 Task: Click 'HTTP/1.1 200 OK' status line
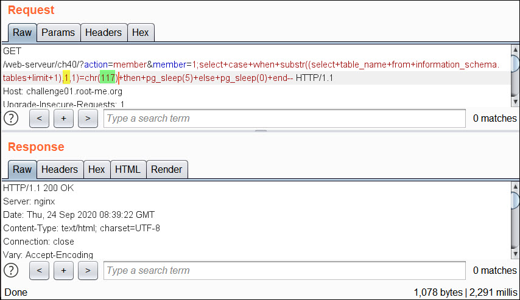(38, 188)
